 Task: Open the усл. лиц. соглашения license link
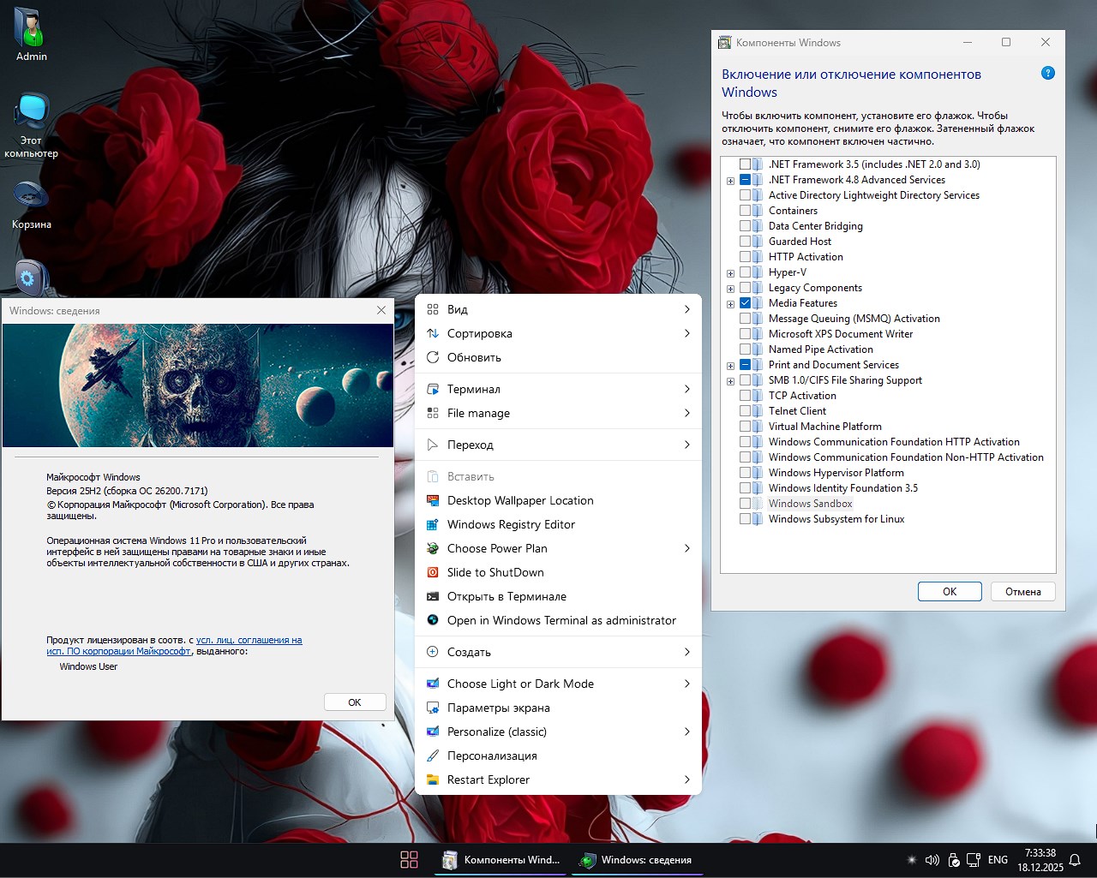coord(248,640)
